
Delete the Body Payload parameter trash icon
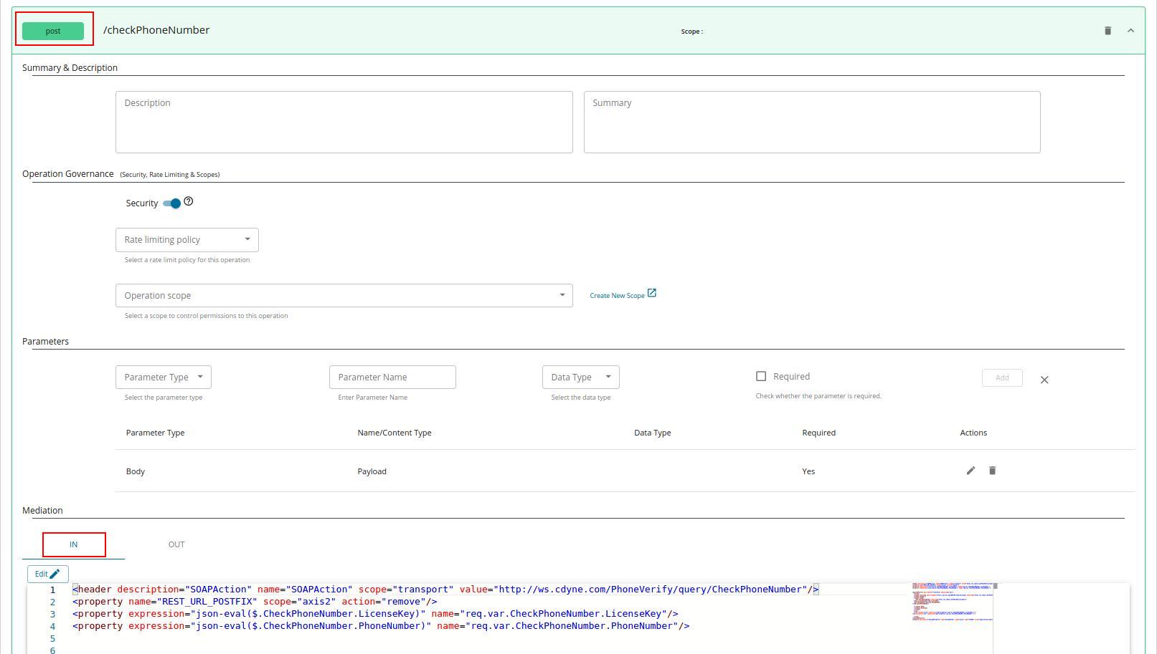point(992,471)
